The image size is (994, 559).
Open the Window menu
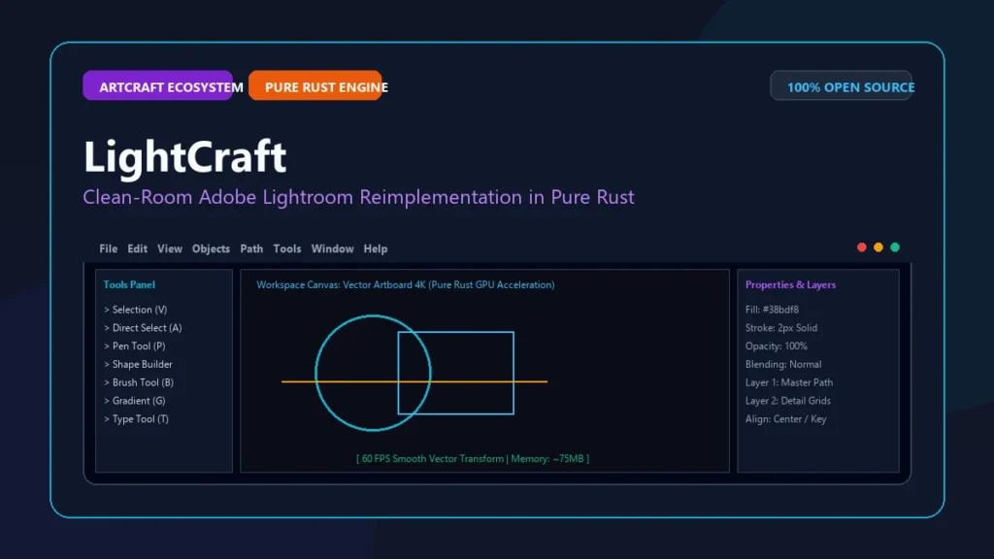(x=332, y=248)
